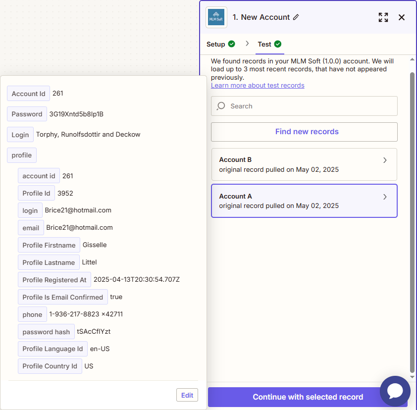
Task: Open Learn more about test records link
Action: [x=258, y=85]
